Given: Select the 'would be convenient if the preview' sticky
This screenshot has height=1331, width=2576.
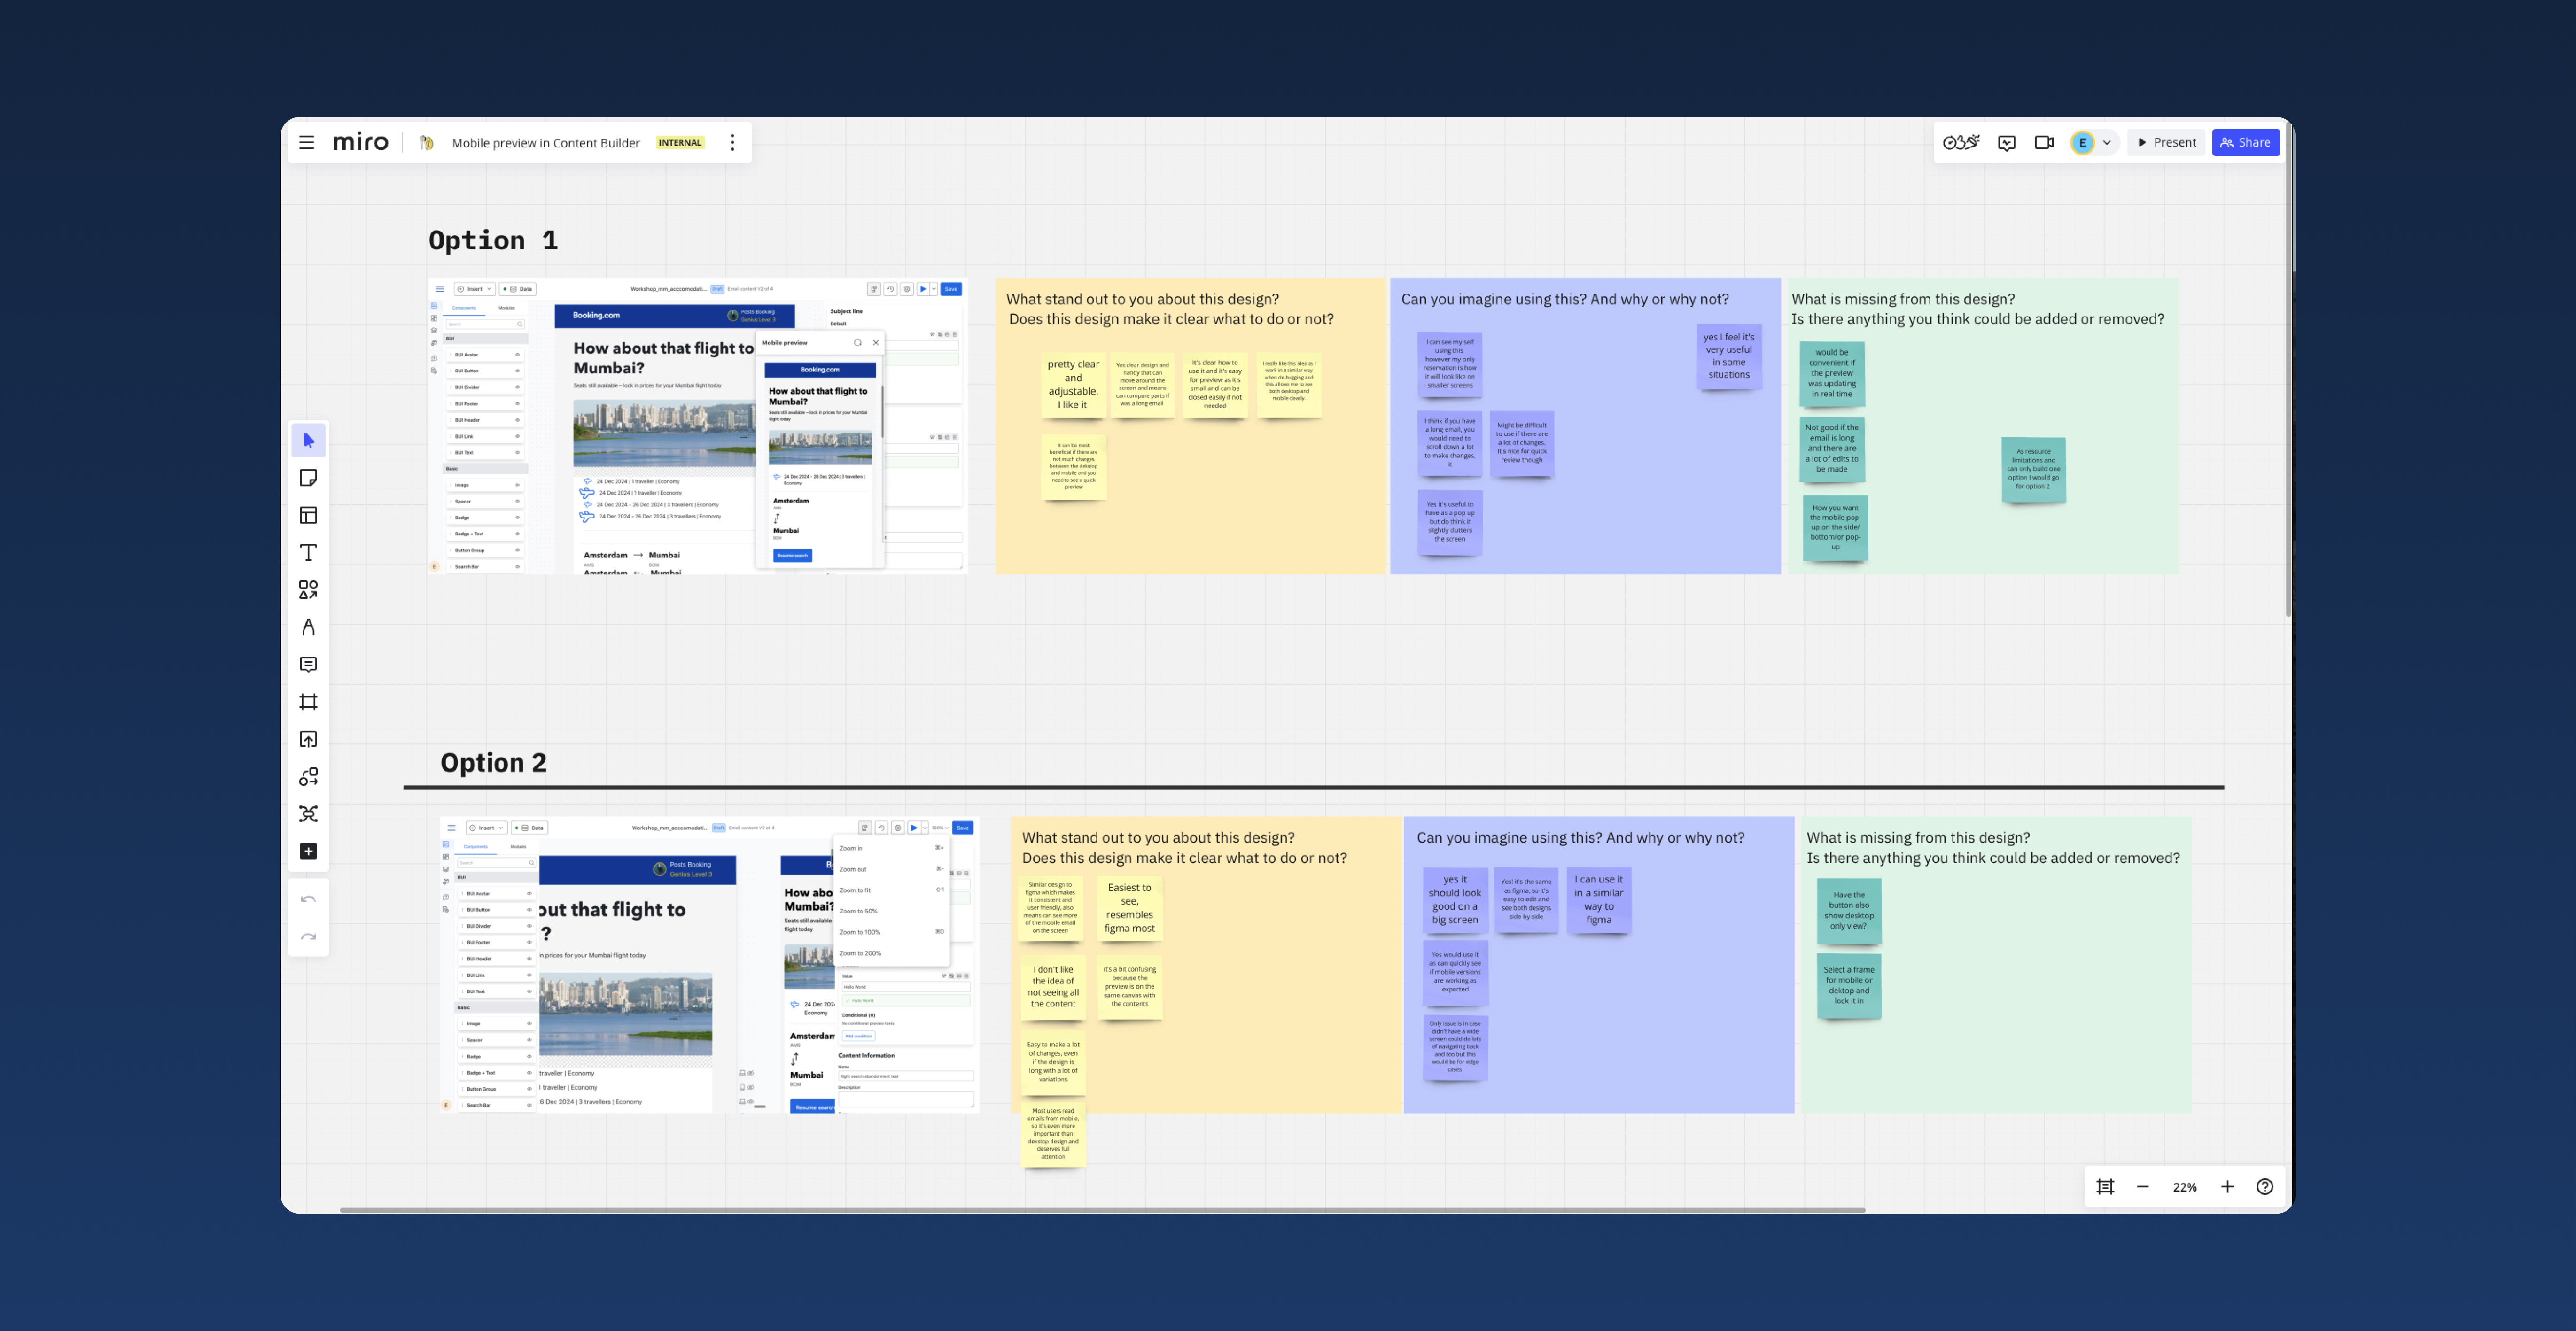Looking at the screenshot, I should click(x=1832, y=373).
